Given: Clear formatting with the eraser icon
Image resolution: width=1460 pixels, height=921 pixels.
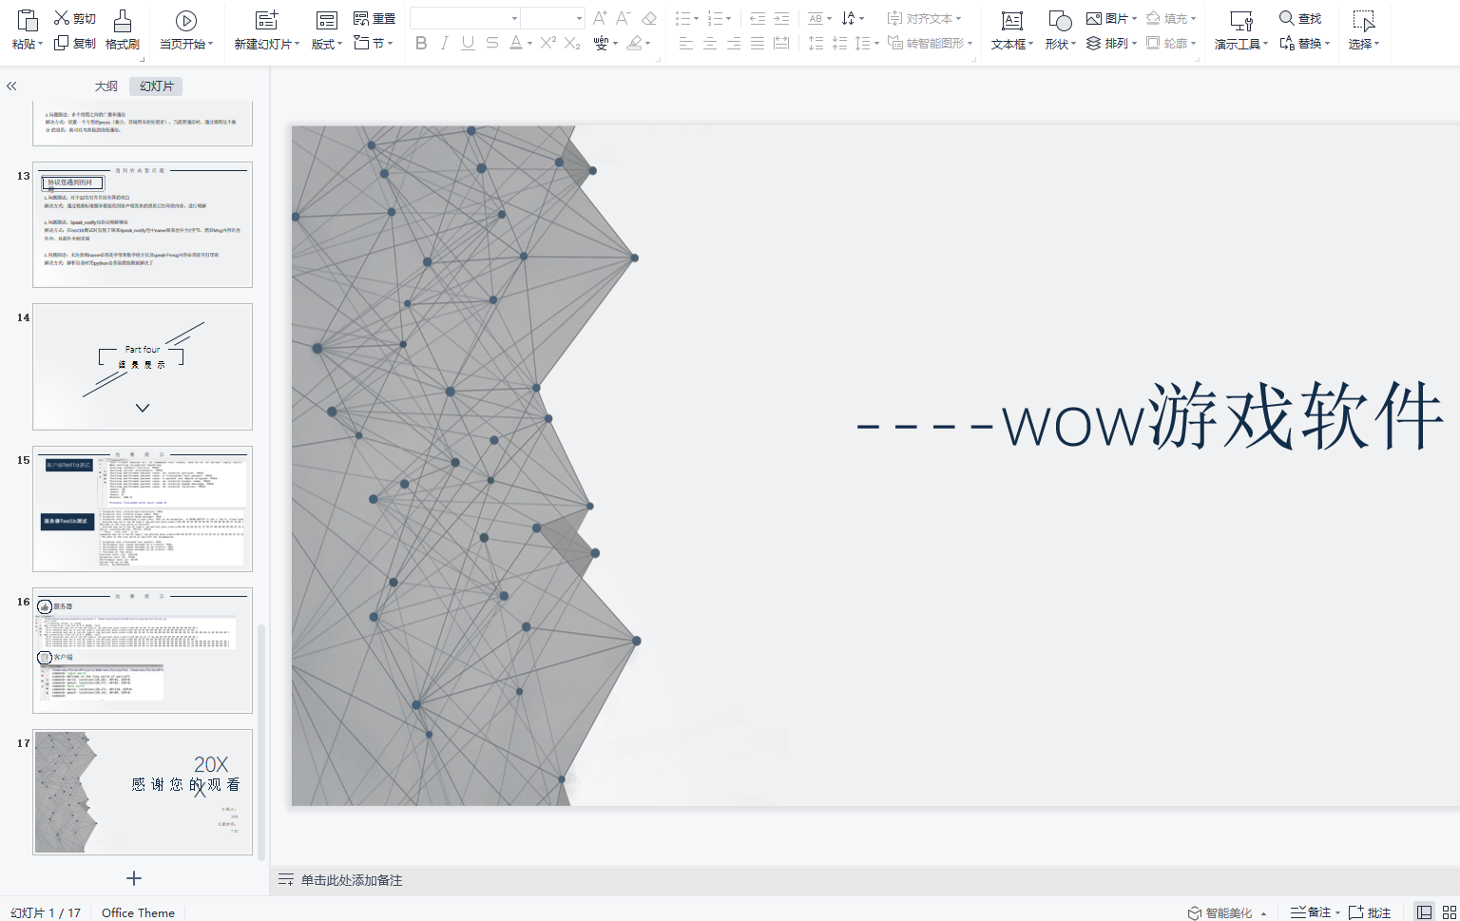Looking at the screenshot, I should 649,18.
